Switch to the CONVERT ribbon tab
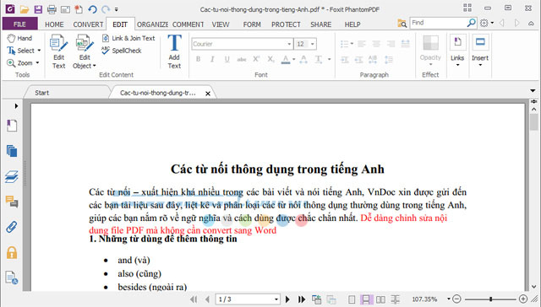The height and width of the screenshot is (307, 541). click(88, 24)
